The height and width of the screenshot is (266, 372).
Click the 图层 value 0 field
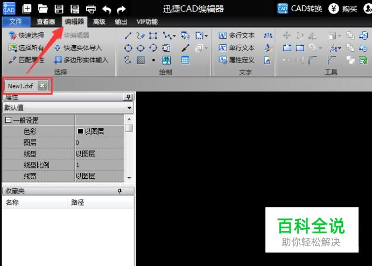100,143
